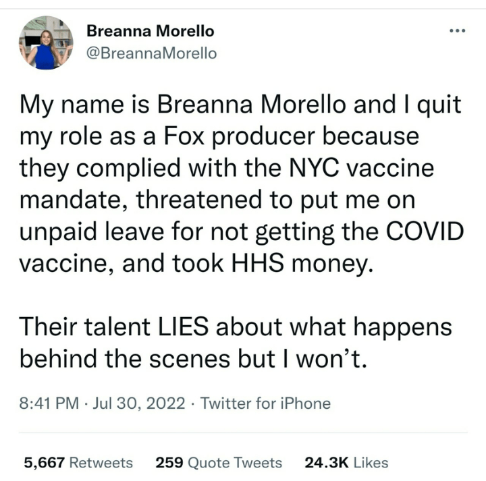
Task: Click the "behind the scenes" line of the tweet
Action: (x=193, y=360)
